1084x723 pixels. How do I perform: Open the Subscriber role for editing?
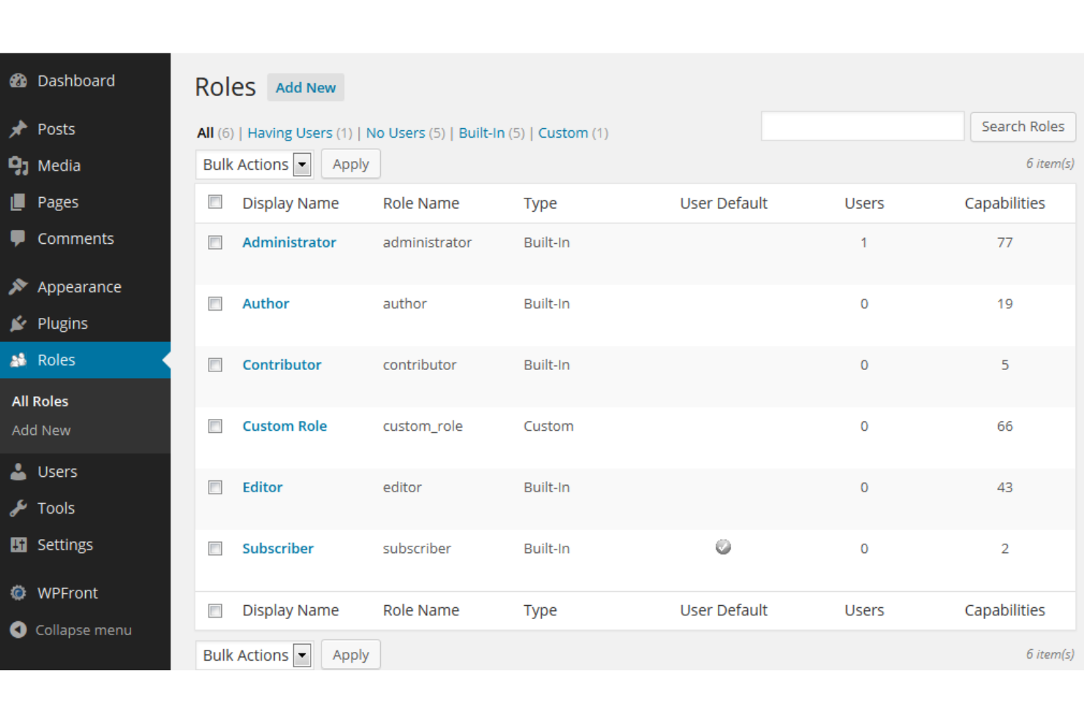278,548
